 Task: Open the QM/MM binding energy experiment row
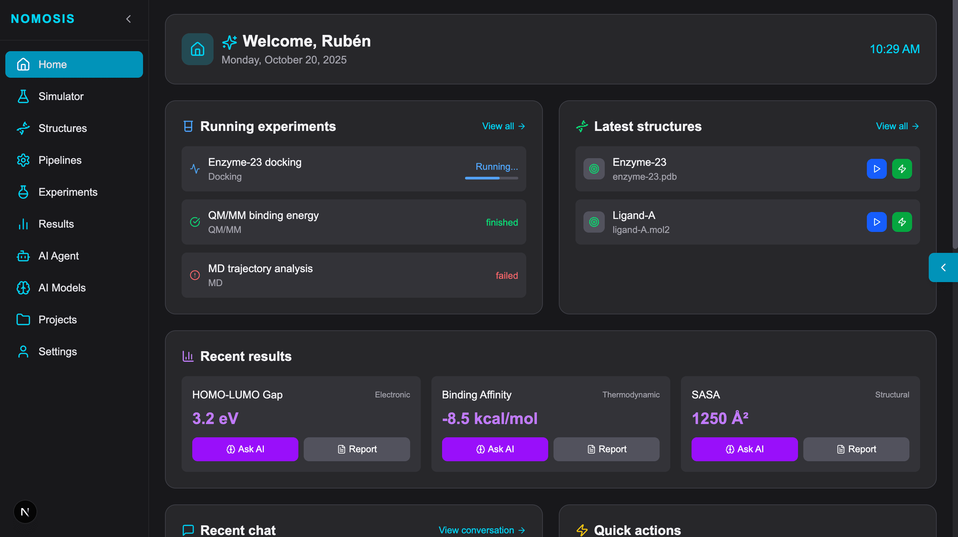tap(353, 222)
